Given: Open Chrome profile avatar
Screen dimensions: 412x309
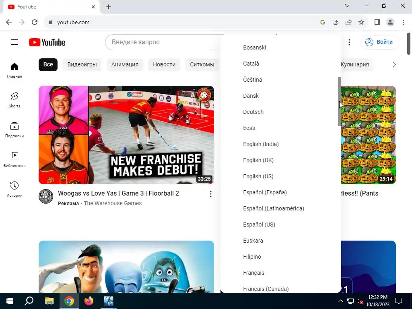Looking at the screenshot, I should pos(390,23).
